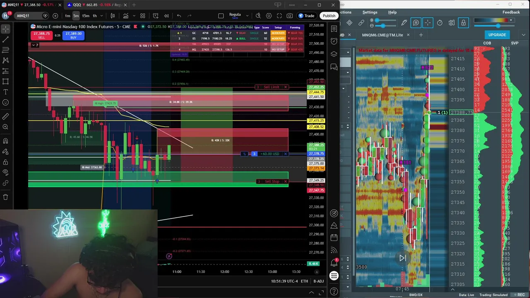The width and height of the screenshot is (530, 298).
Task: Create an alert from the toolbar
Action: coord(156,16)
